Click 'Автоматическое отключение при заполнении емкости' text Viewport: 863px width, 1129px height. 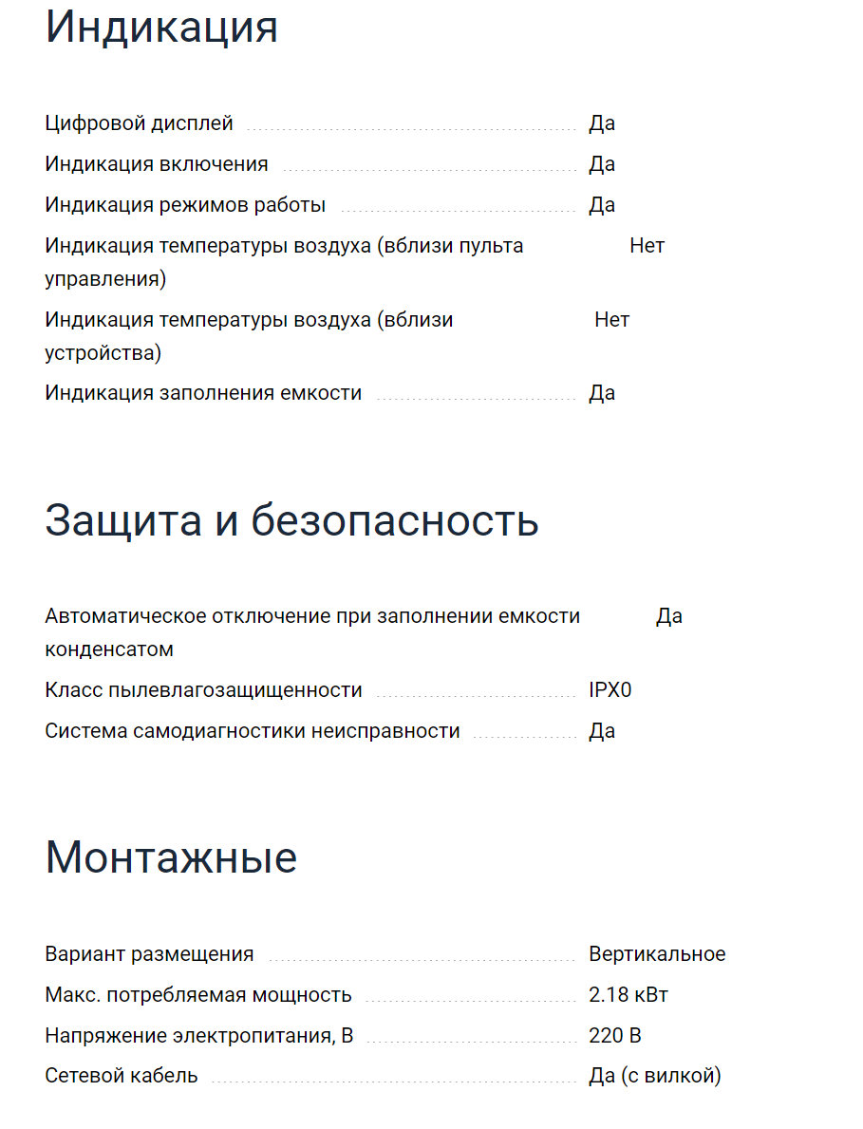coord(312,616)
